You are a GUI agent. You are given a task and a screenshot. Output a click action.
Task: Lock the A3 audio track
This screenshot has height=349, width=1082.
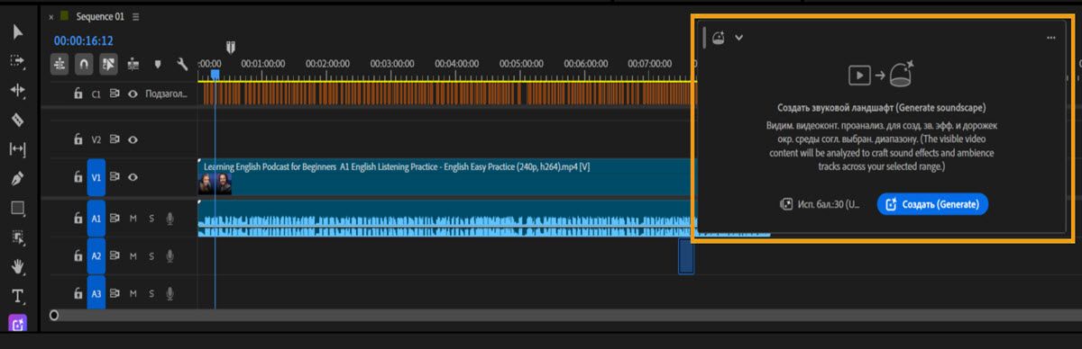(78, 293)
